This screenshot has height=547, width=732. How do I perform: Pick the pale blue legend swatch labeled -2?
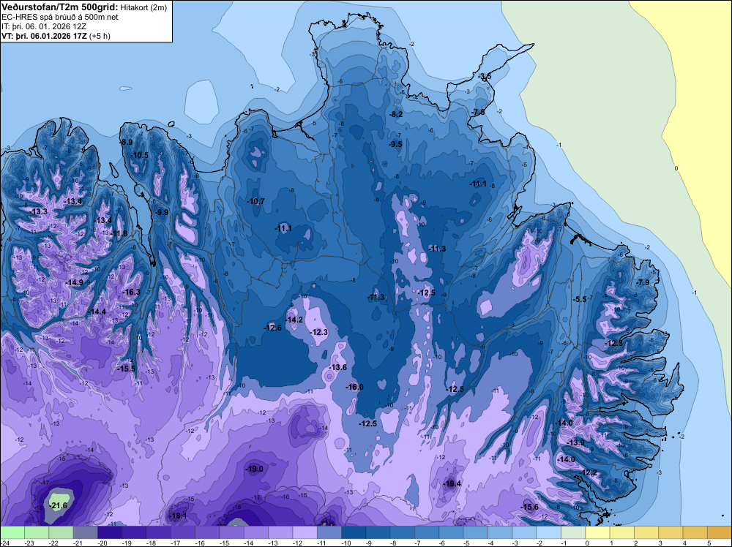tap(549, 532)
